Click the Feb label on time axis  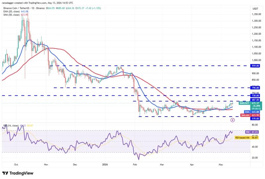135,164
